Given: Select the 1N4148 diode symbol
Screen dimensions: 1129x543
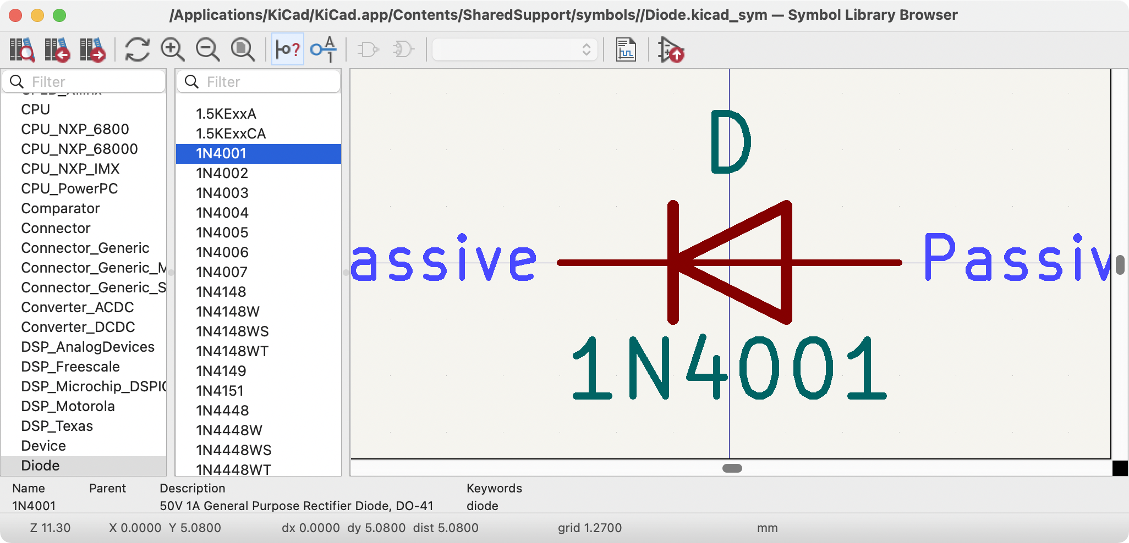Looking at the screenshot, I should (221, 292).
